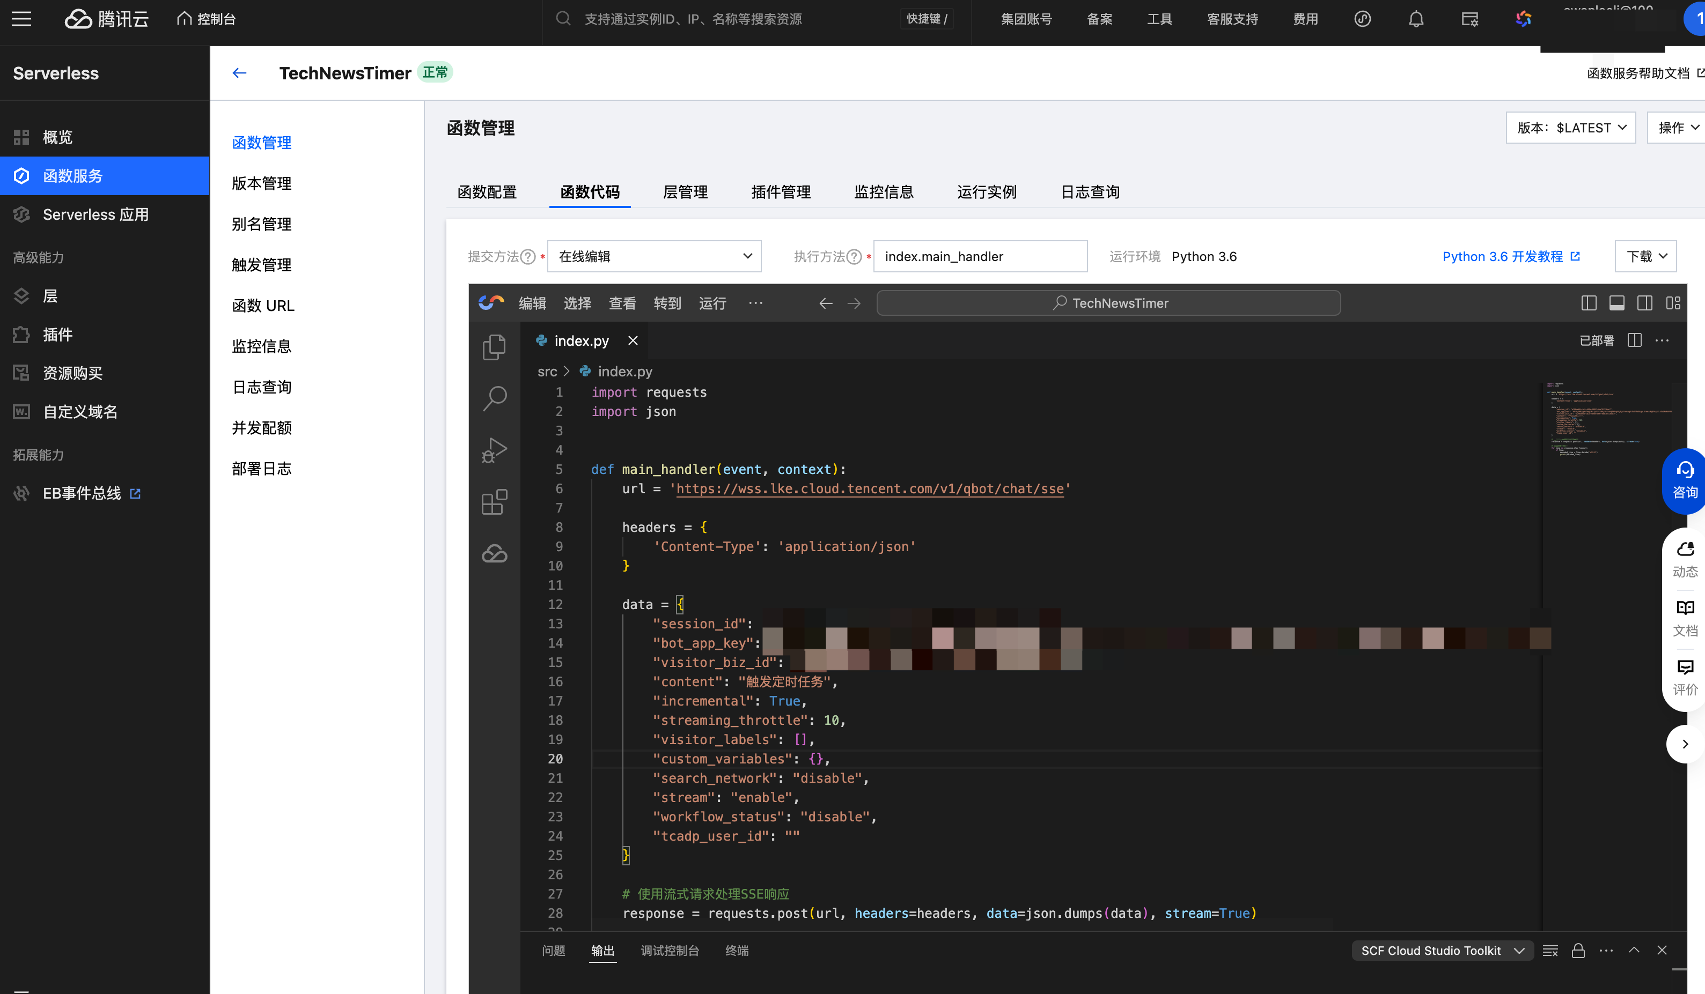Lock the output panel scroll
The height and width of the screenshot is (994, 1705).
pos(1578,951)
